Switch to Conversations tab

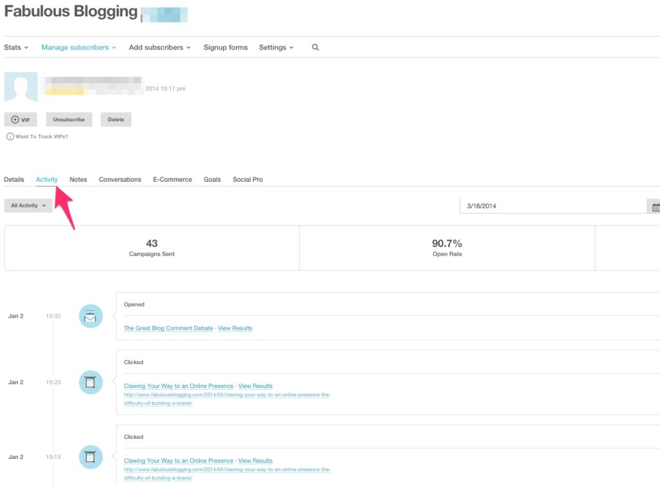(120, 179)
